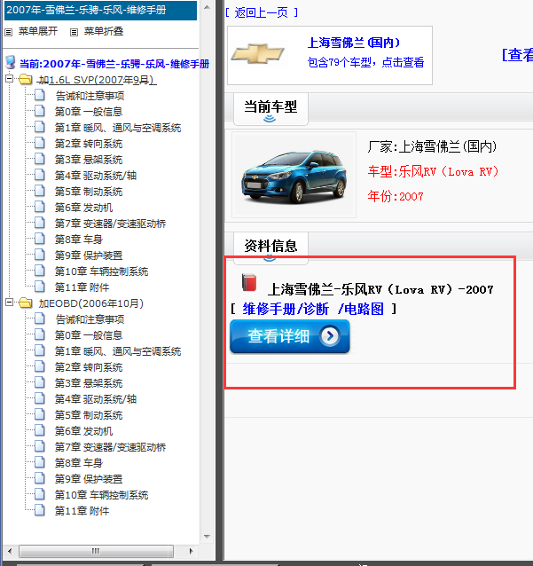Click the menu collapse icon beside 菜单折叠
The height and width of the screenshot is (566, 533).
click(x=74, y=32)
